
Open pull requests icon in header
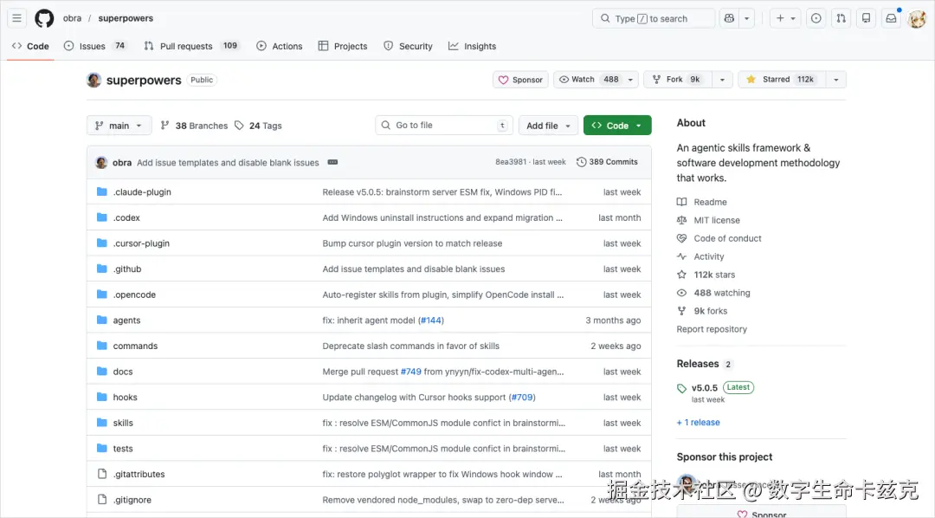(841, 18)
